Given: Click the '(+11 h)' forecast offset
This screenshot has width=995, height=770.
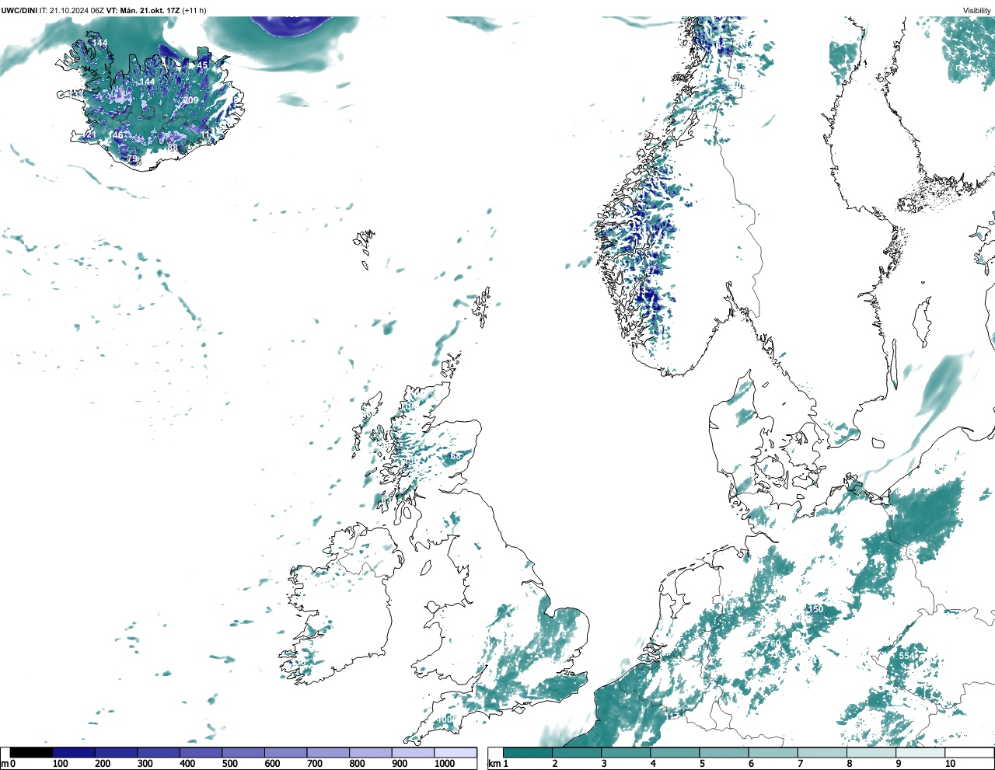Looking at the screenshot, I should coord(194,11).
